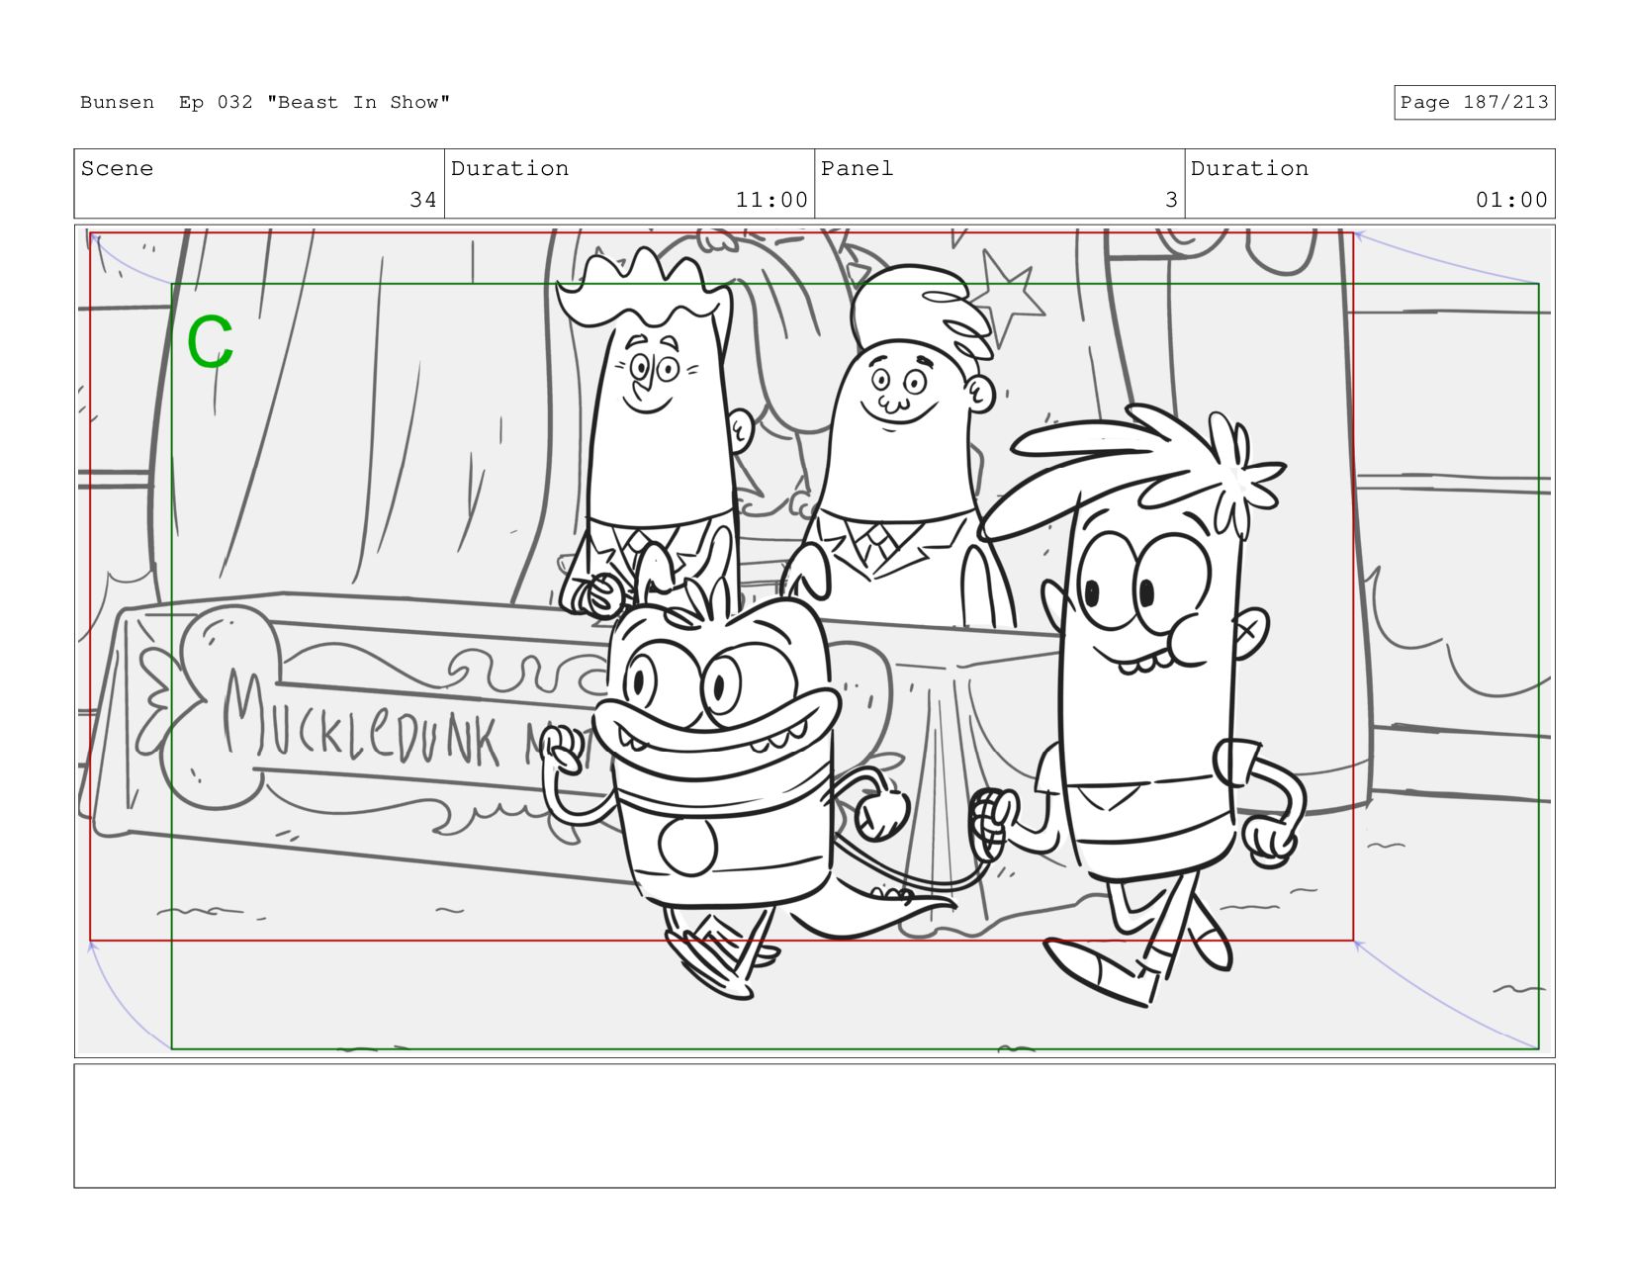Click the 'Page 187/213' box
Viewport: 1630px width, 1262px height.
1474,102
